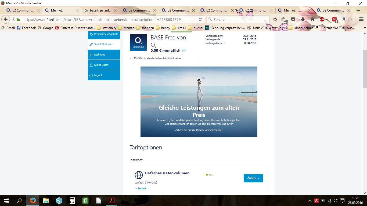The width and height of the screenshot is (367, 206).
Task: Go back with the browser back arrow
Action: coord(6,20)
